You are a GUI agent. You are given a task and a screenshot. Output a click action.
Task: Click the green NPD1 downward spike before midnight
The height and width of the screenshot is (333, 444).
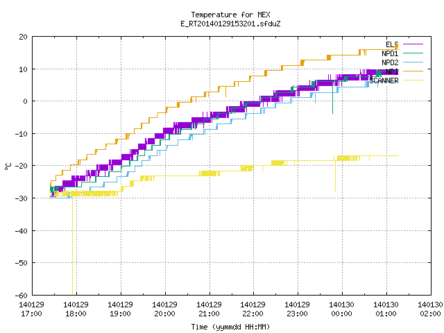[x=332, y=98]
